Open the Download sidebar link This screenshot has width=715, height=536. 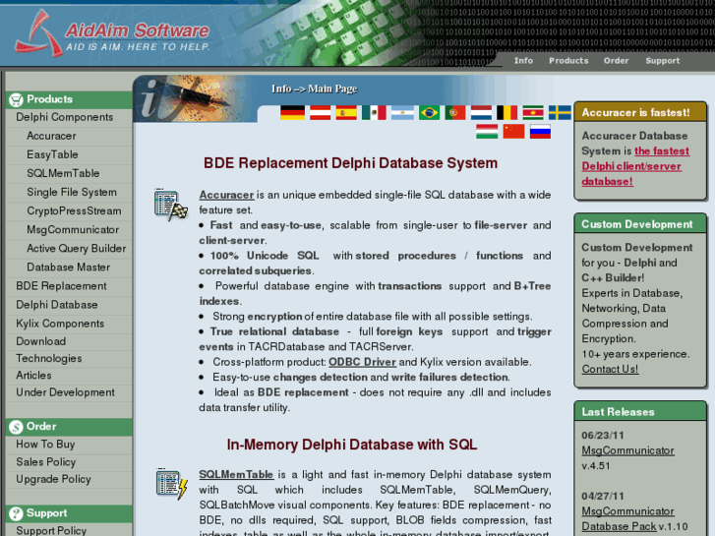coord(40,341)
